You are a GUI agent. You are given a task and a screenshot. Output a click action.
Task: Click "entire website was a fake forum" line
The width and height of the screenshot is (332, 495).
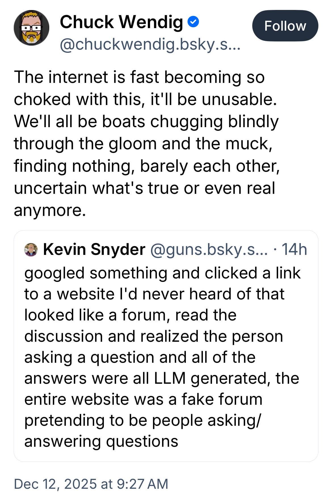[143, 399]
